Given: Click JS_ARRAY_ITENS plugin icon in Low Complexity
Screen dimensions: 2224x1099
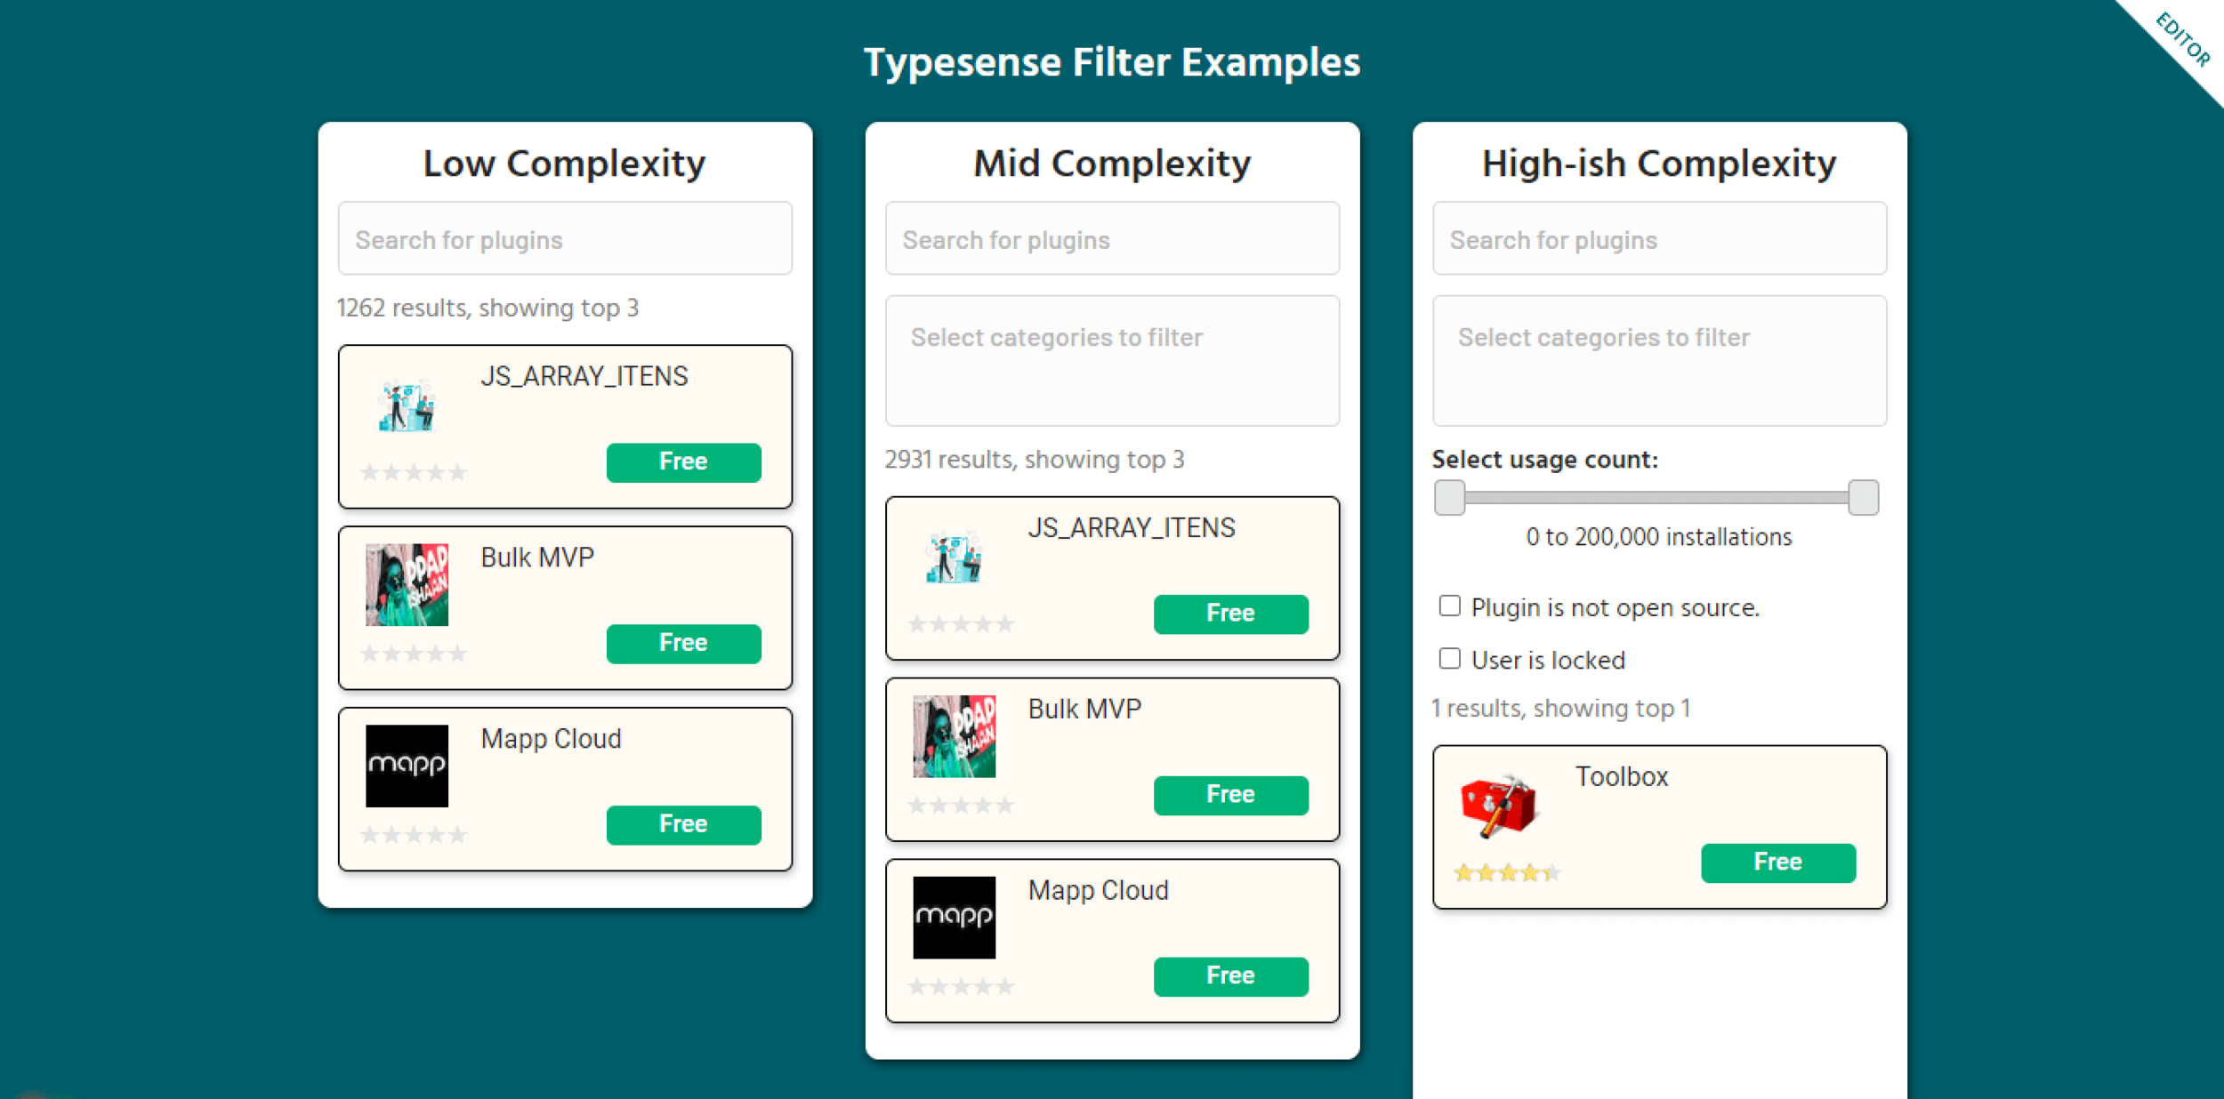Looking at the screenshot, I should pos(407,405).
